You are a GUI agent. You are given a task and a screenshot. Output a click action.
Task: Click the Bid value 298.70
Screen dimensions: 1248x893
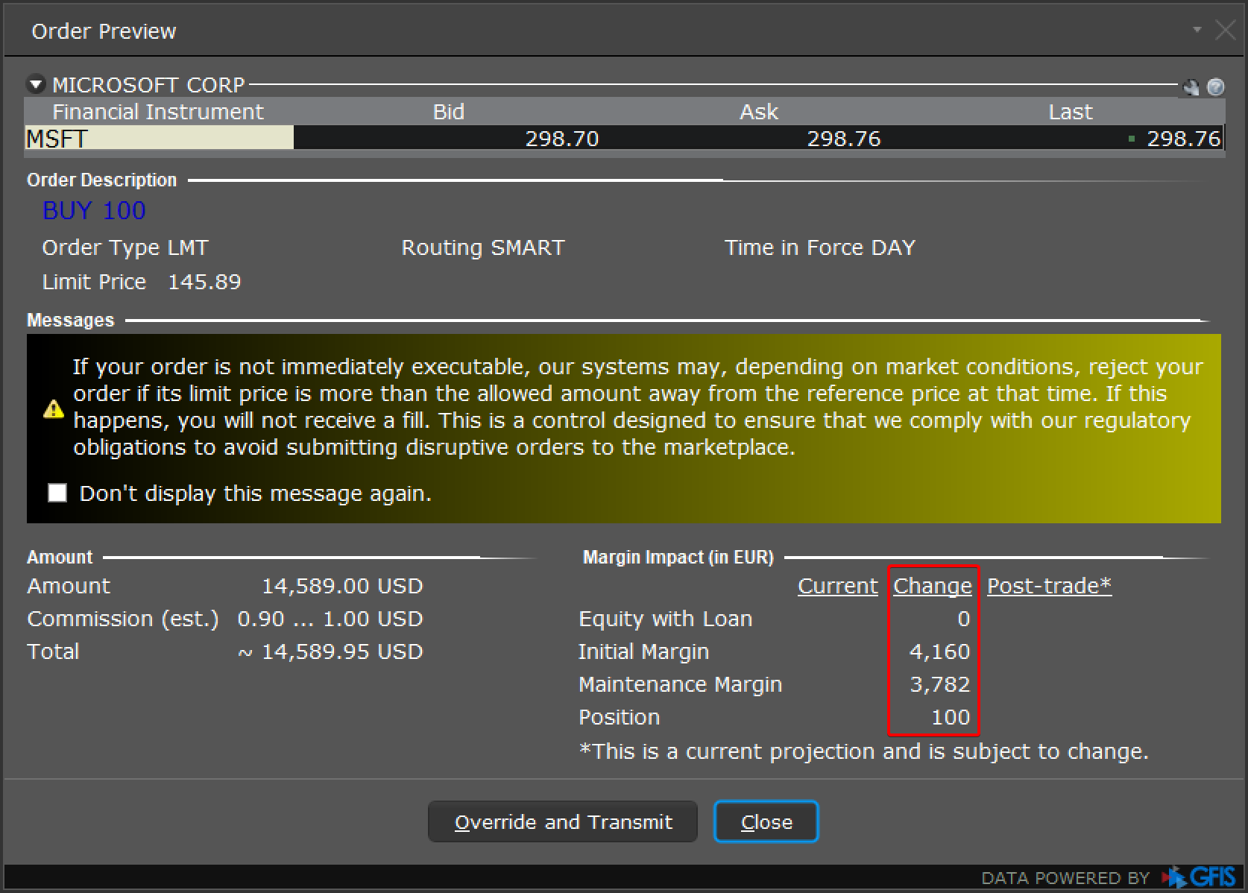tap(562, 139)
